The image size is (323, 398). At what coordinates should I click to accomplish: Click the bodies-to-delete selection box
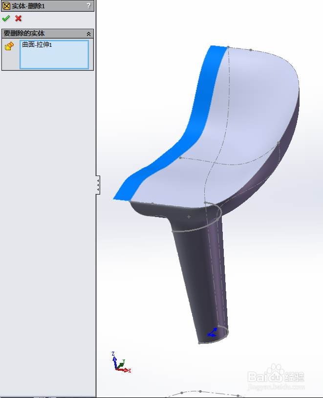[54, 54]
